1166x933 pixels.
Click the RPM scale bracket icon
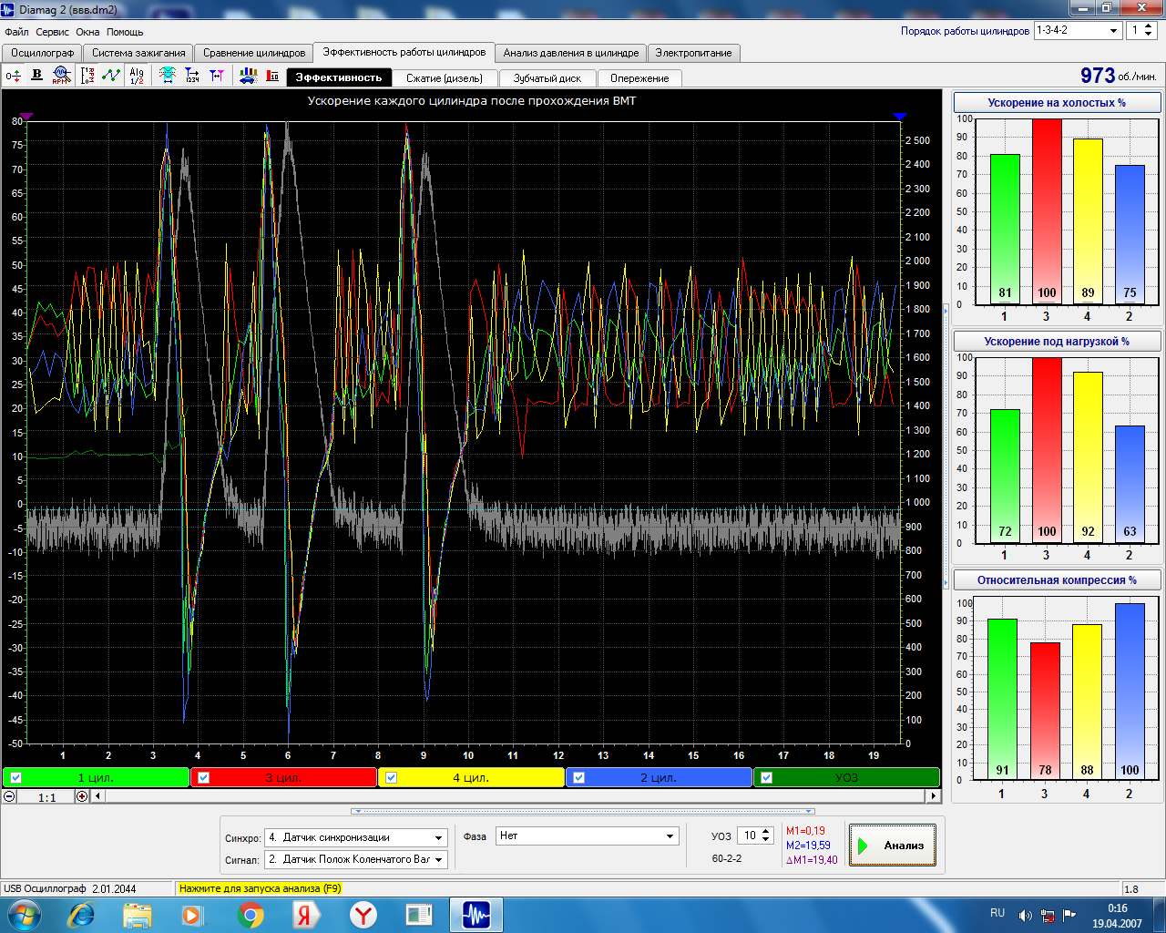tap(87, 76)
